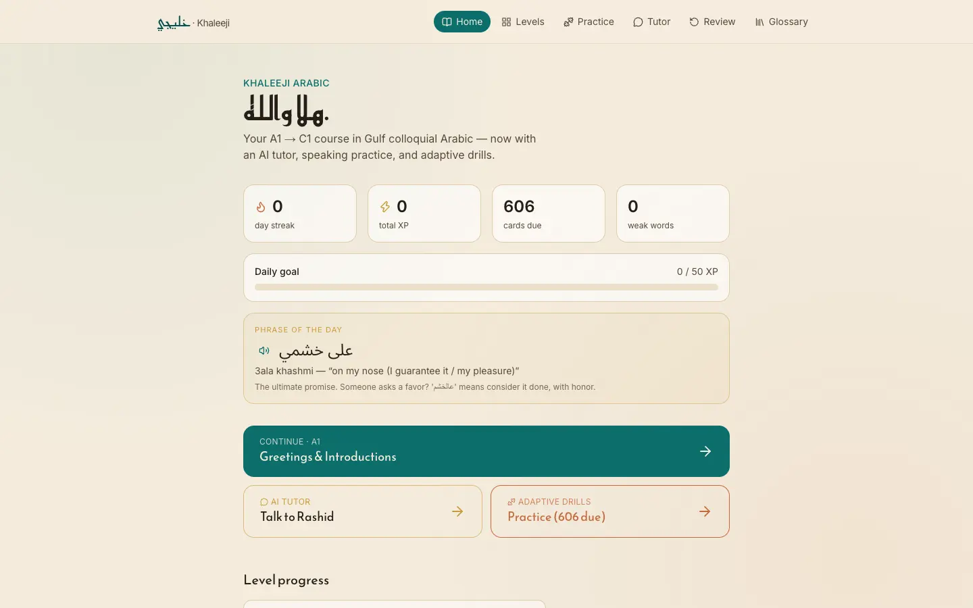Go to the Home tab
The width and height of the screenshot is (973, 608).
coord(462,22)
